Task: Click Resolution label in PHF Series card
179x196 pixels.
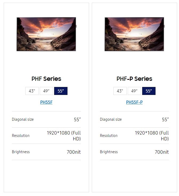Action: [x=21, y=136]
